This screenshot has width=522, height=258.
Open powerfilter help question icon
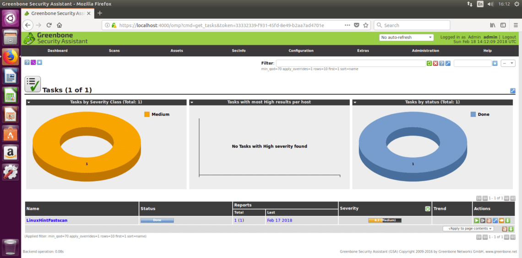(x=441, y=63)
